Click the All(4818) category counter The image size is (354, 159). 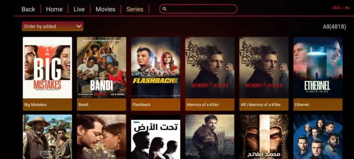click(334, 27)
